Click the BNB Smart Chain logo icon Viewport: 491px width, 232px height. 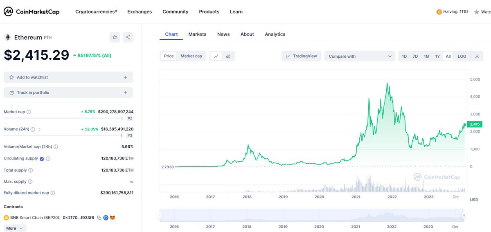pyautogui.click(x=6, y=218)
